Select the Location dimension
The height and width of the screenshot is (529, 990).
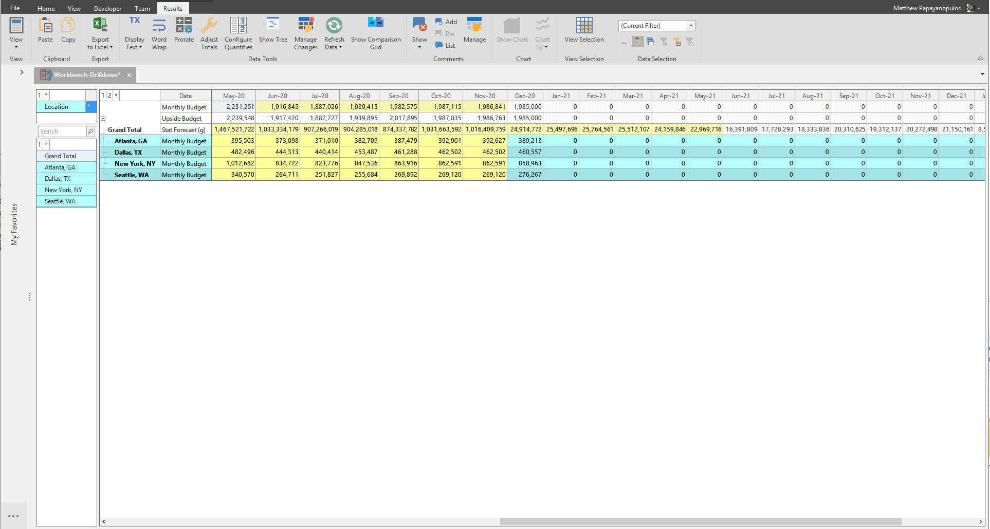tap(61, 107)
